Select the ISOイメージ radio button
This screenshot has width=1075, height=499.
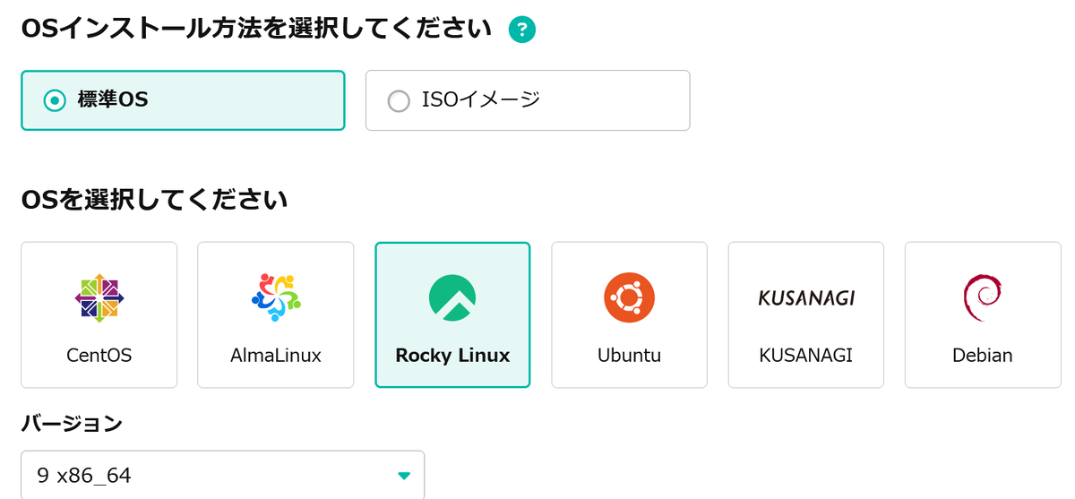[x=399, y=101]
